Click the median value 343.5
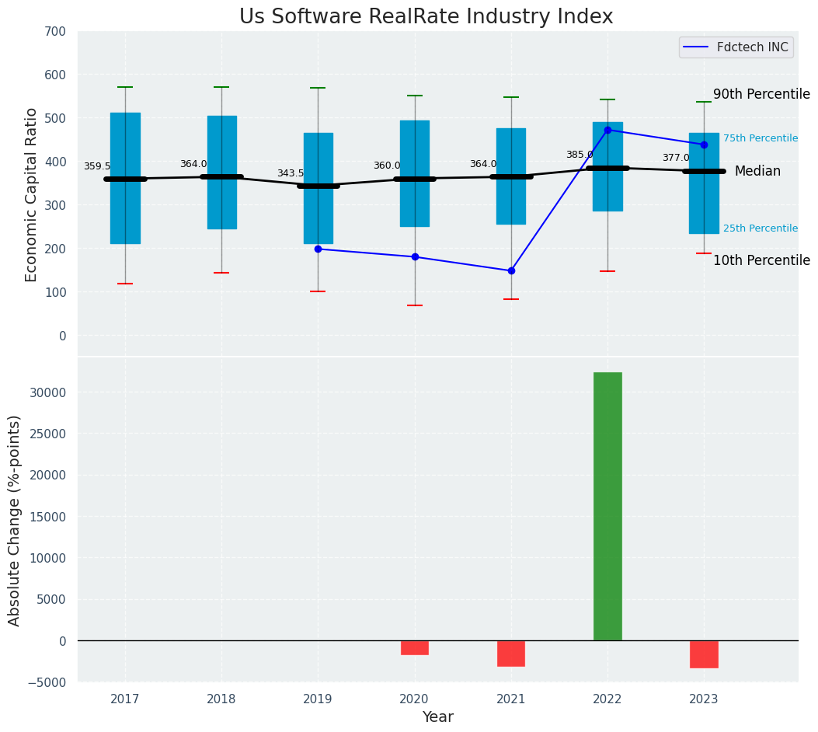The image size is (818, 732). coord(290,173)
